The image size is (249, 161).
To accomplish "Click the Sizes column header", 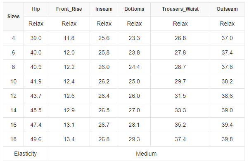I will [14, 17].
